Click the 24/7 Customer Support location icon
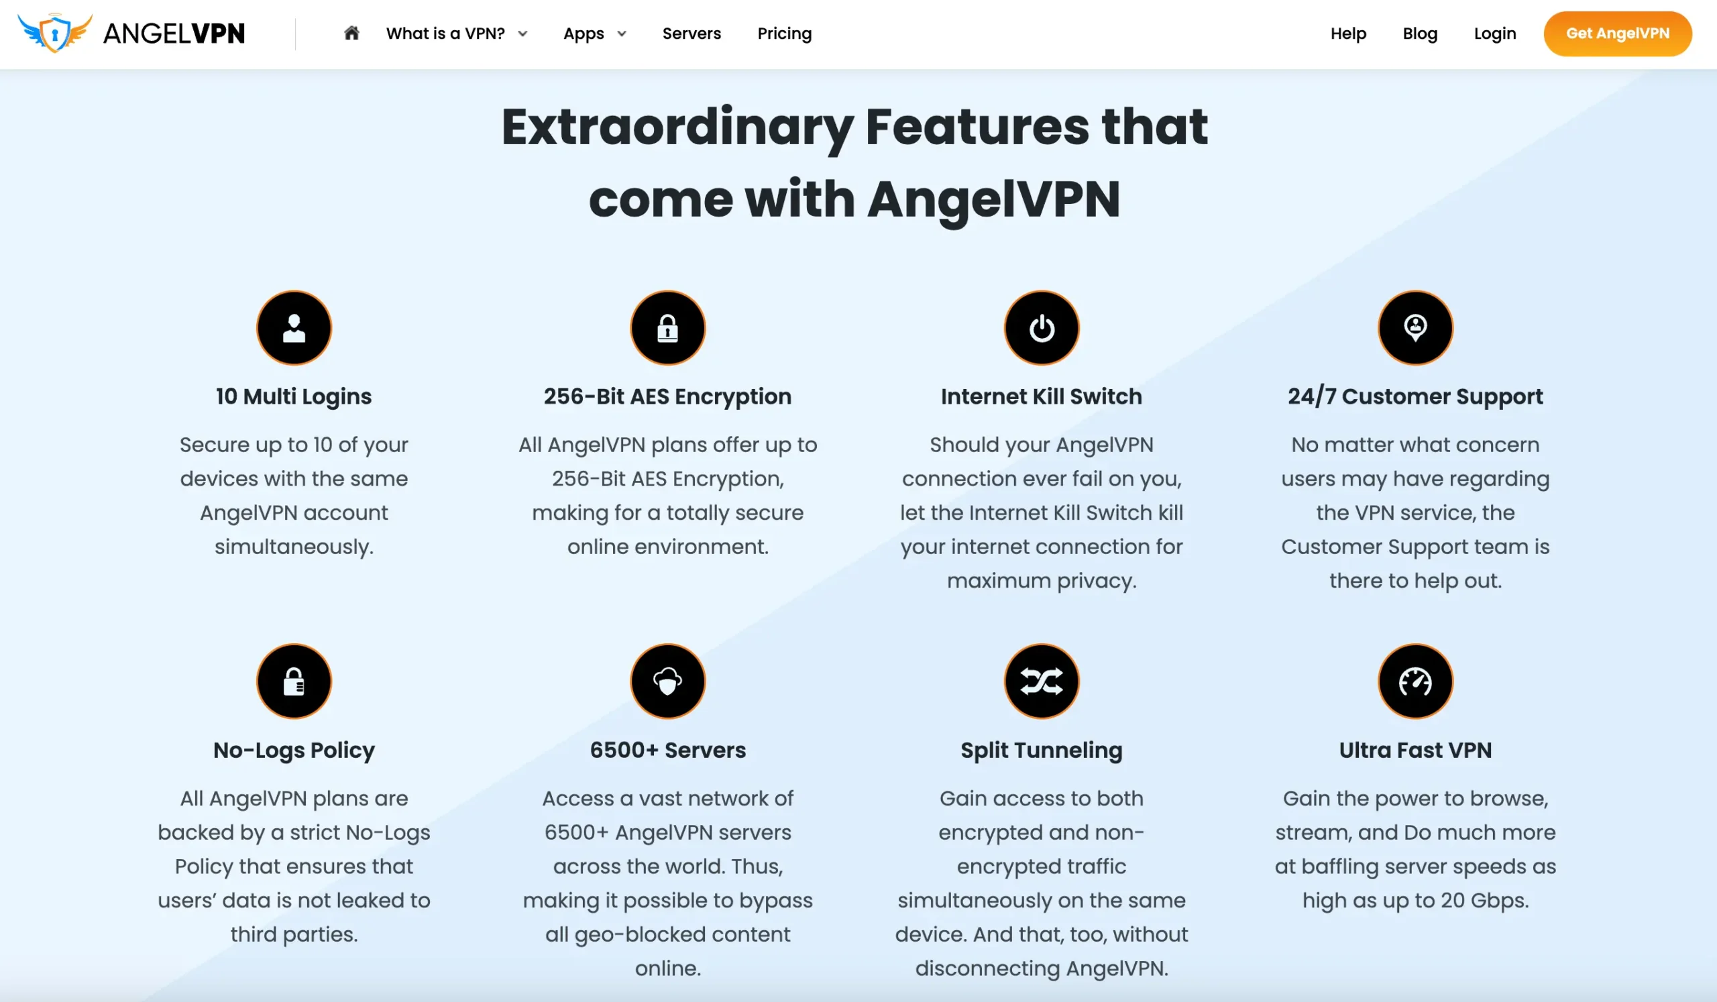 [1414, 328]
